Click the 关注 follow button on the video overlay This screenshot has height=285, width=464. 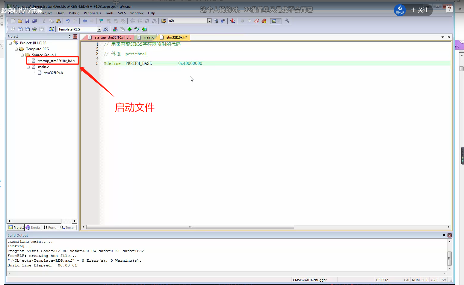click(420, 10)
